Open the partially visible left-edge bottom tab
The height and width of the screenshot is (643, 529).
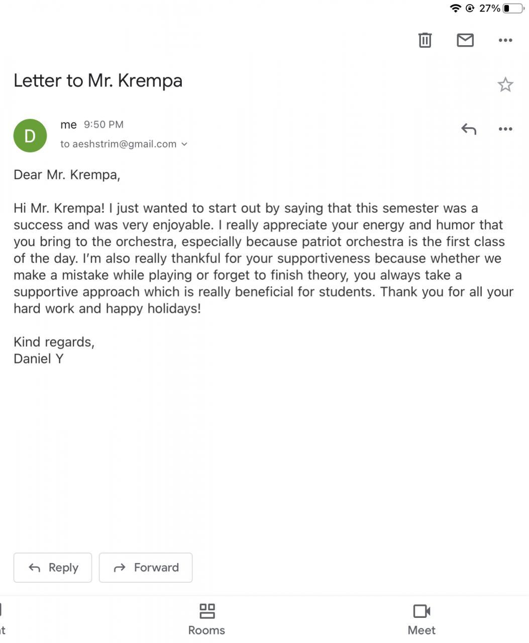click(3, 619)
